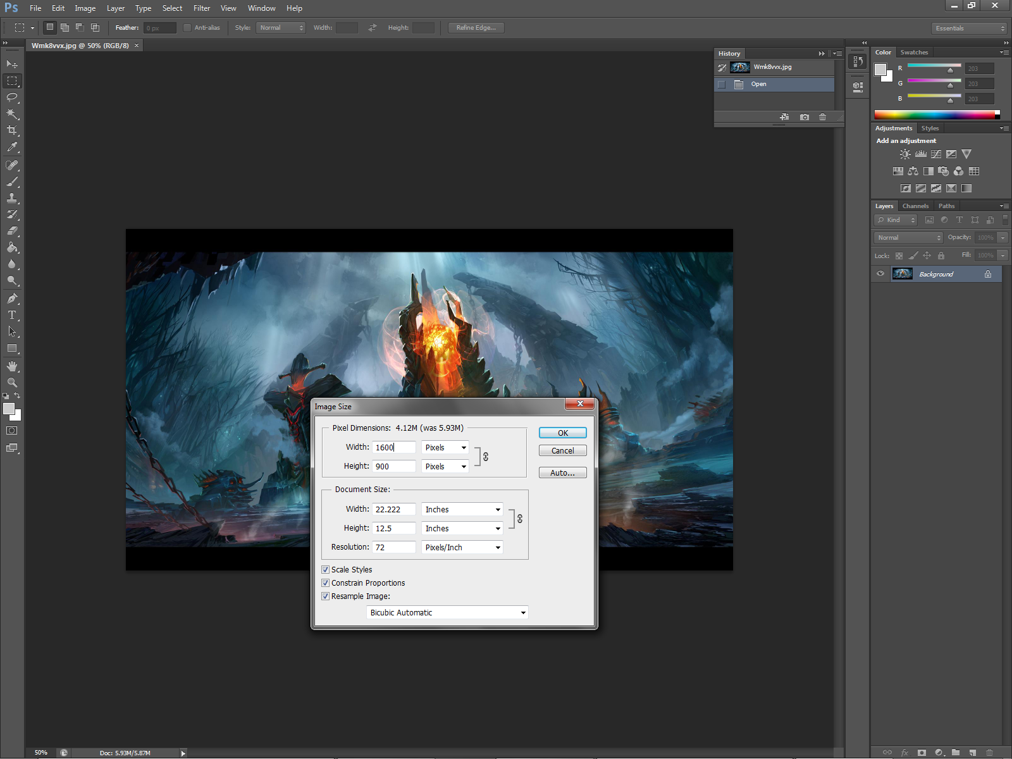Select the Zoom tool in toolbar
The height and width of the screenshot is (759, 1012).
12,383
